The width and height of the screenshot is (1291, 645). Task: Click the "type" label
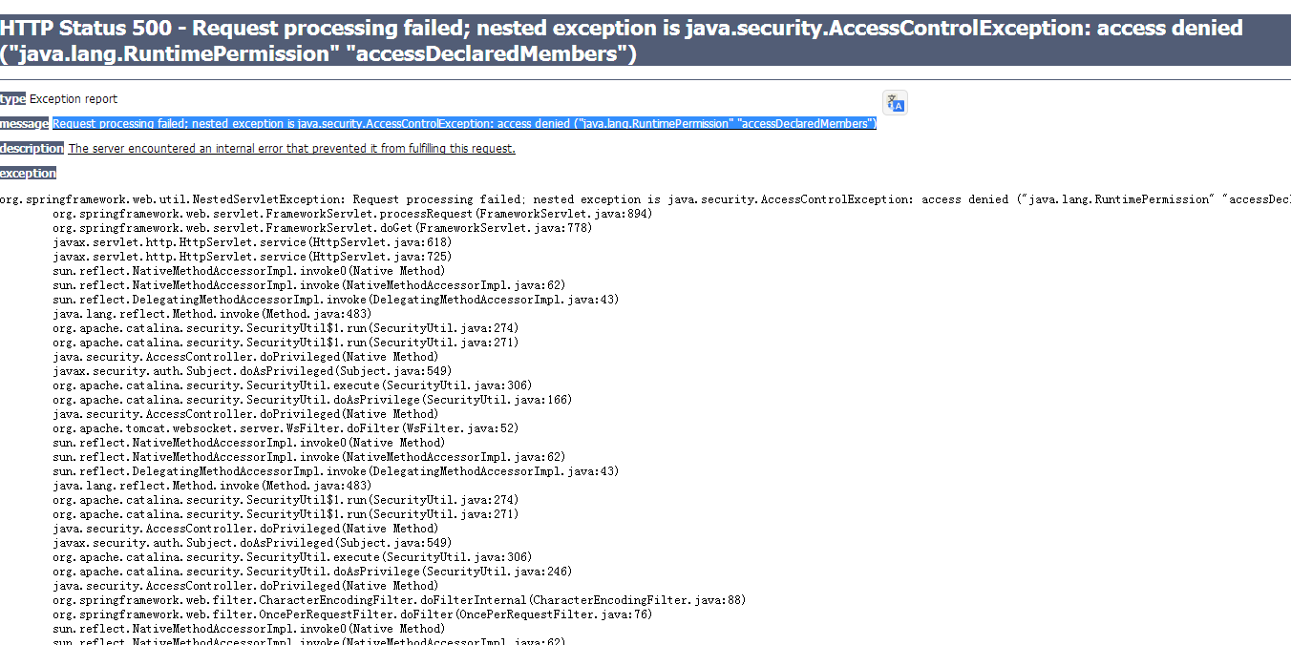pos(12,99)
